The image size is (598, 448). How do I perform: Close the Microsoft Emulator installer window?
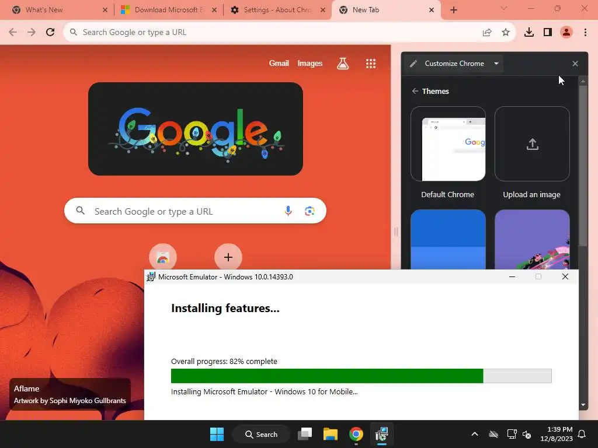click(x=565, y=276)
